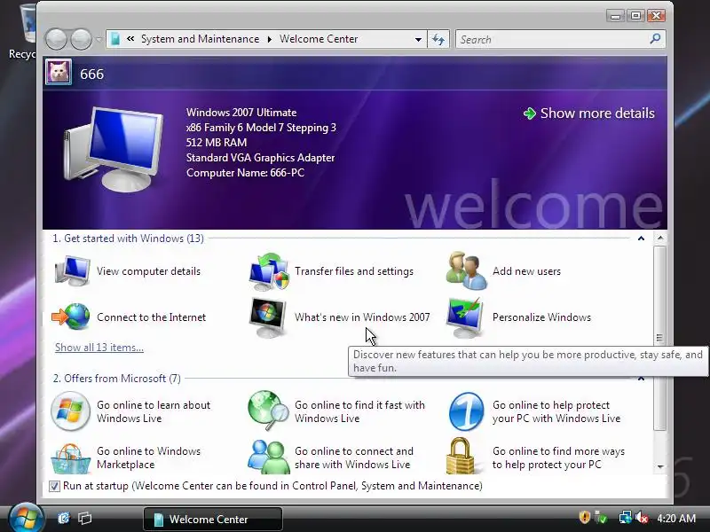Open Windows Marketplace basket icon
Viewport: 710px width, 532px height.
70,458
